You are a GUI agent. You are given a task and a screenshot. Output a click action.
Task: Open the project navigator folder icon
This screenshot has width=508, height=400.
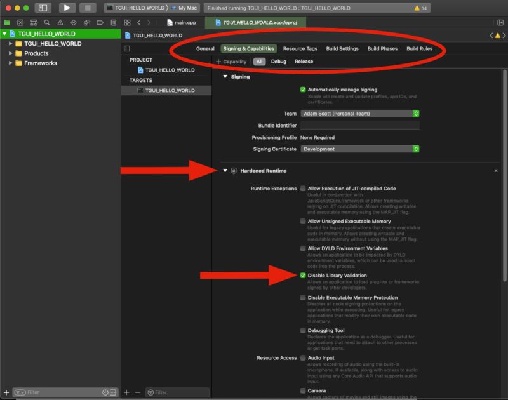pyautogui.click(x=7, y=22)
